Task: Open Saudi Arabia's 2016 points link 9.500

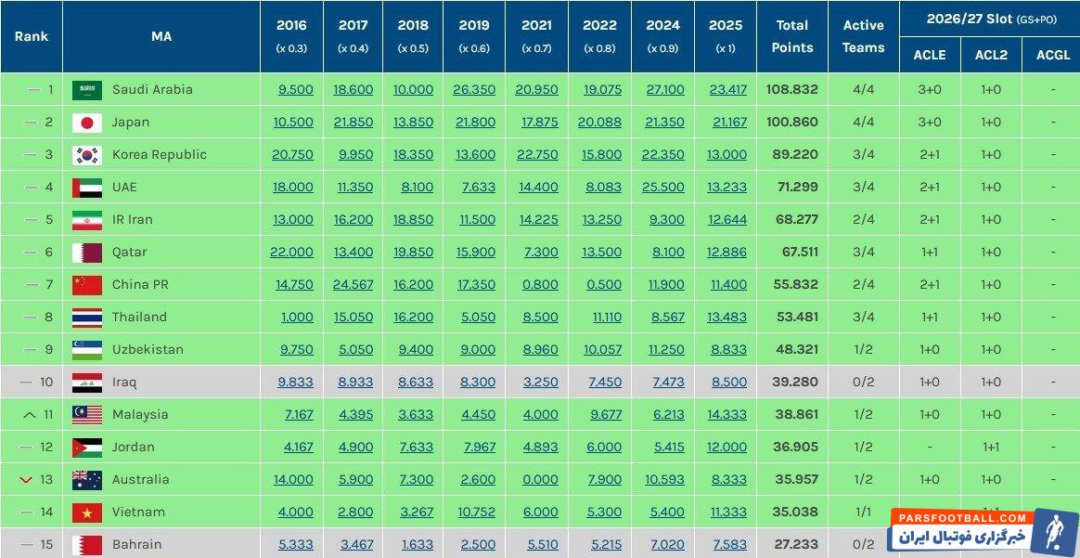Action: click(x=293, y=90)
